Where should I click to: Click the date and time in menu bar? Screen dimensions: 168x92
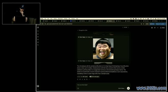(x=161, y=19)
